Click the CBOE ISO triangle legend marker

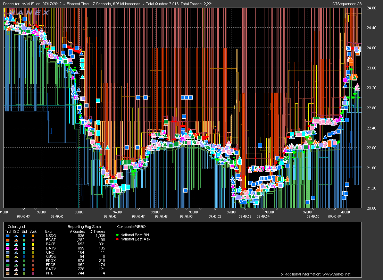point(16,257)
